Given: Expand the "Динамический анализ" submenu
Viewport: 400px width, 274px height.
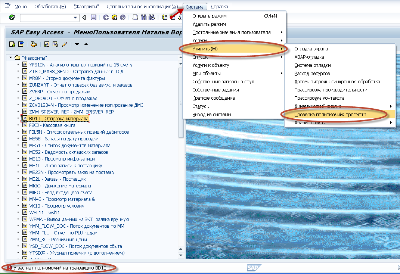Looking at the screenshot, I should pyautogui.click(x=391, y=106).
